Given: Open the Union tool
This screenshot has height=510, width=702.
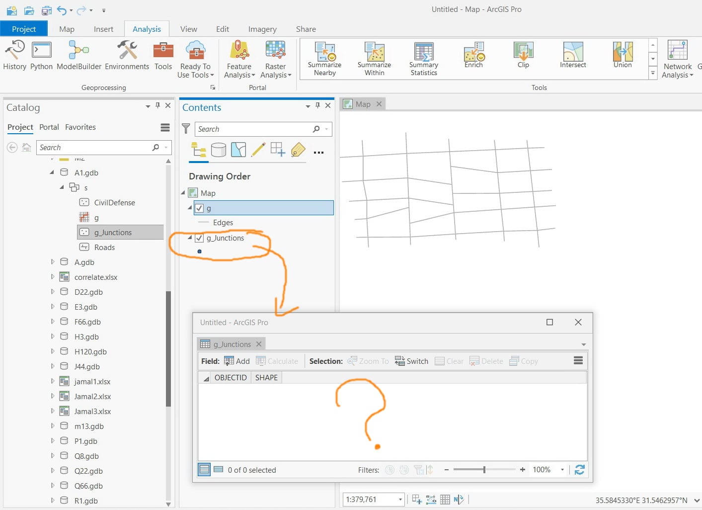Looking at the screenshot, I should [x=623, y=55].
